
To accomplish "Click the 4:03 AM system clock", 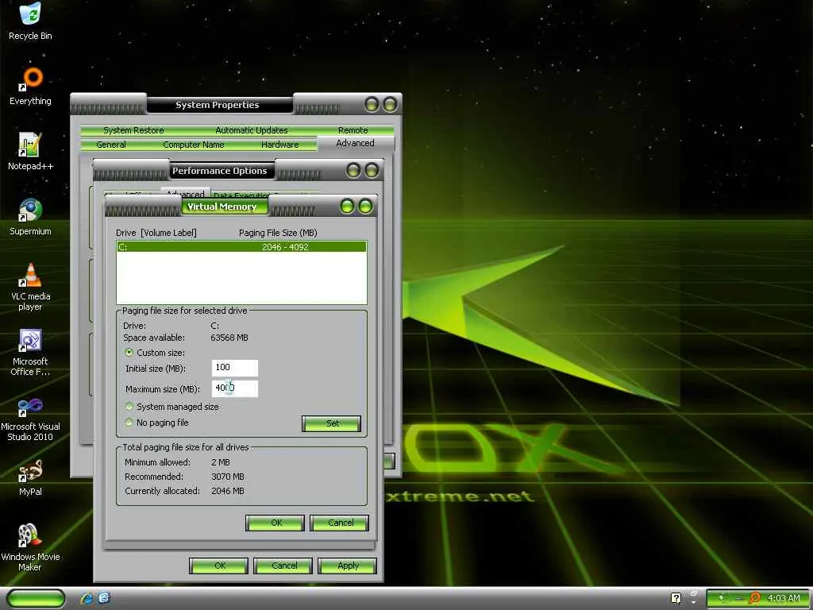I will pos(784,598).
